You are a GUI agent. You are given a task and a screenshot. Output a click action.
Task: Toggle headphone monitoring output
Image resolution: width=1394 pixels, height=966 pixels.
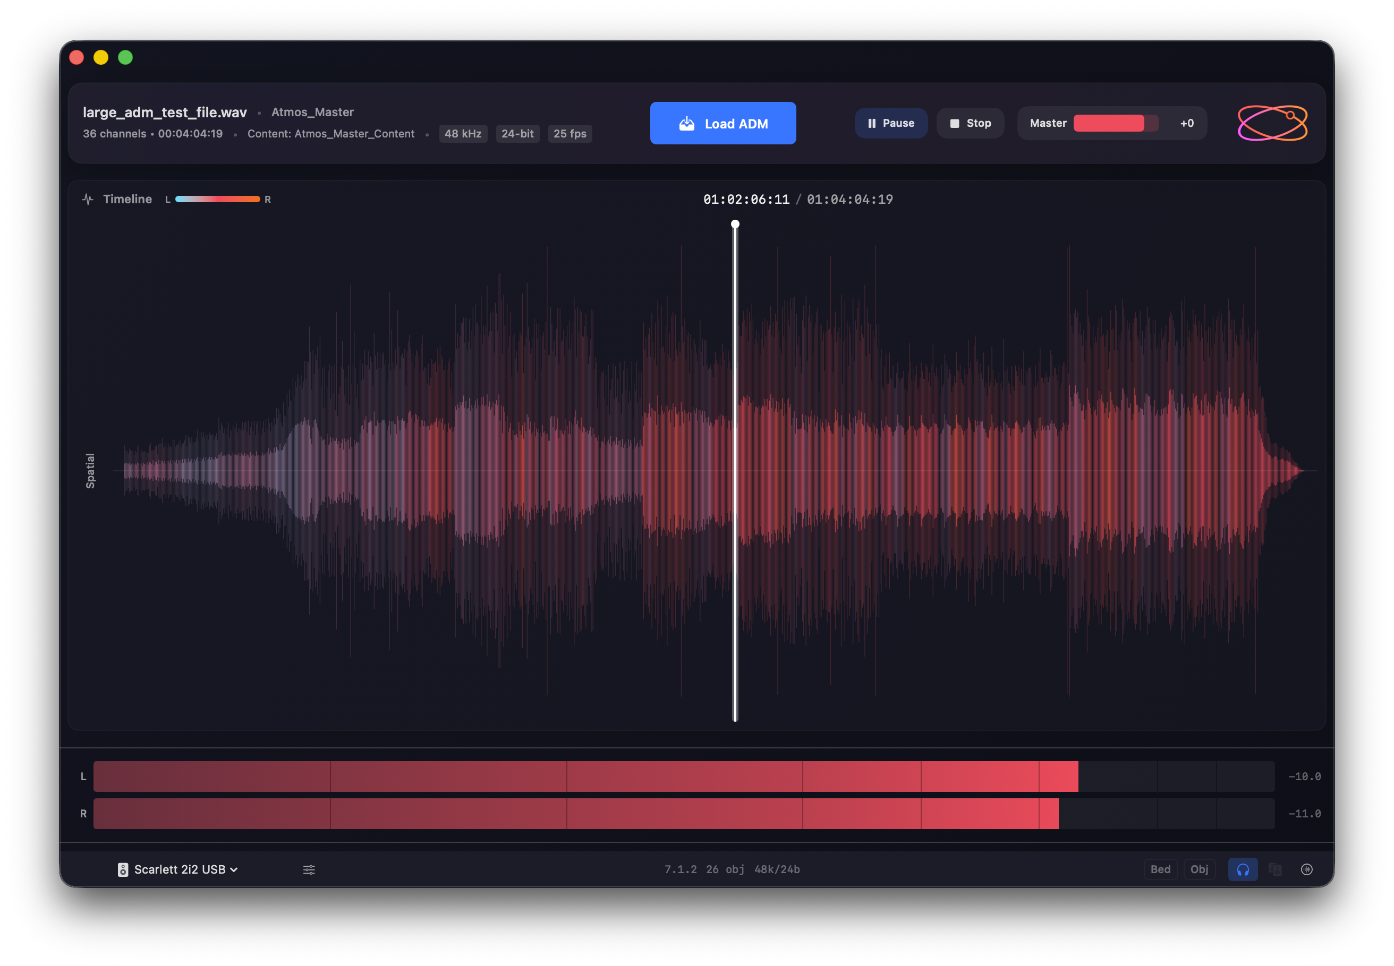click(x=1243, y=869)
